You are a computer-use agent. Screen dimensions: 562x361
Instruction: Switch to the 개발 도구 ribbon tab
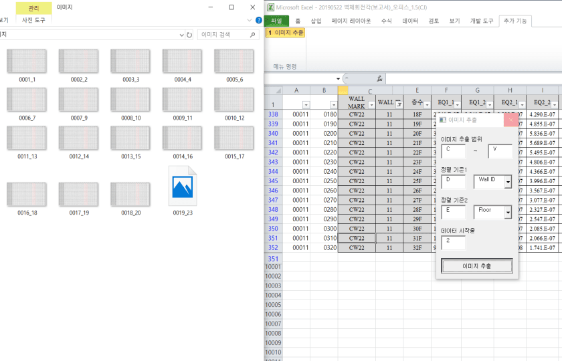481,21
